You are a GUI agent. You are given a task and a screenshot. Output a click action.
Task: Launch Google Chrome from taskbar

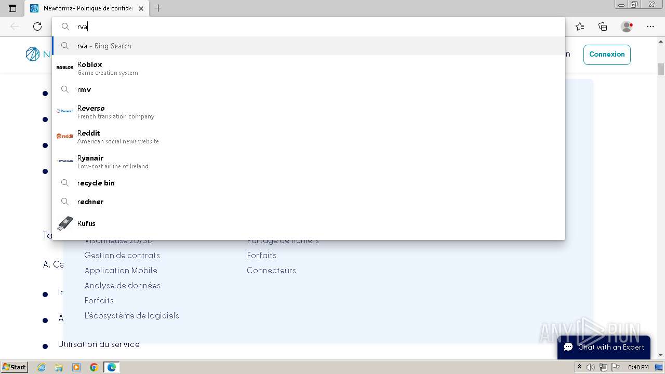pos(94,367)
